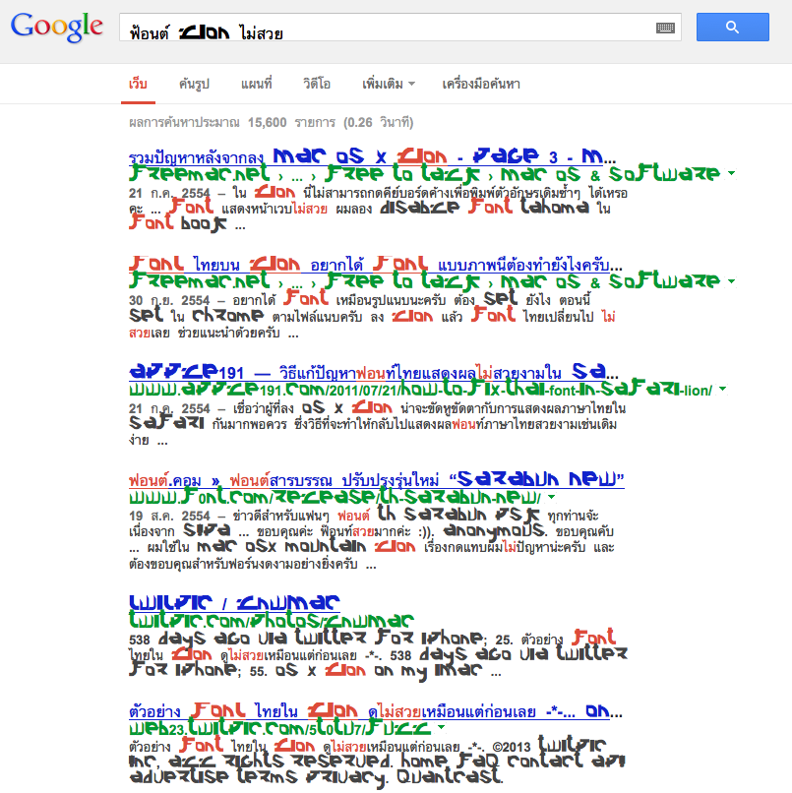Image resolution: width=792 pixels, height=793 pixels.
Task: Open the แผนที่ tab
Action: tap(257, 84)
